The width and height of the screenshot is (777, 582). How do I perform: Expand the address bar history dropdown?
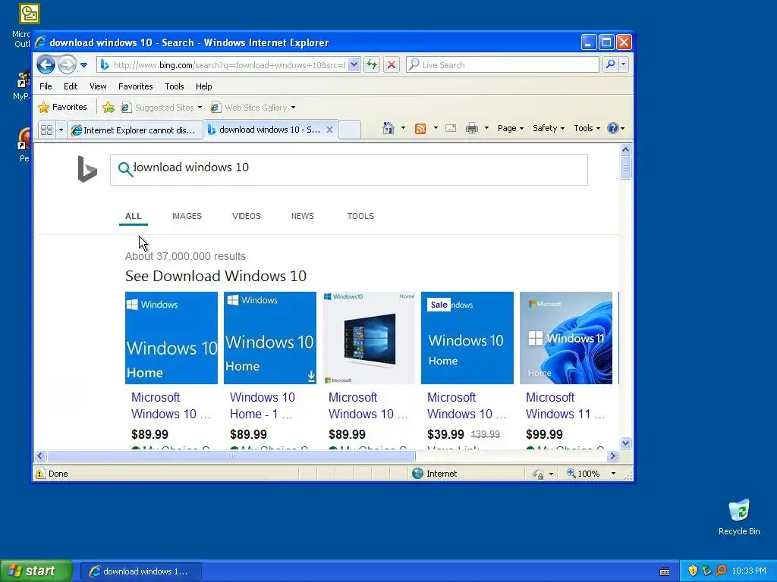point(354,64)
